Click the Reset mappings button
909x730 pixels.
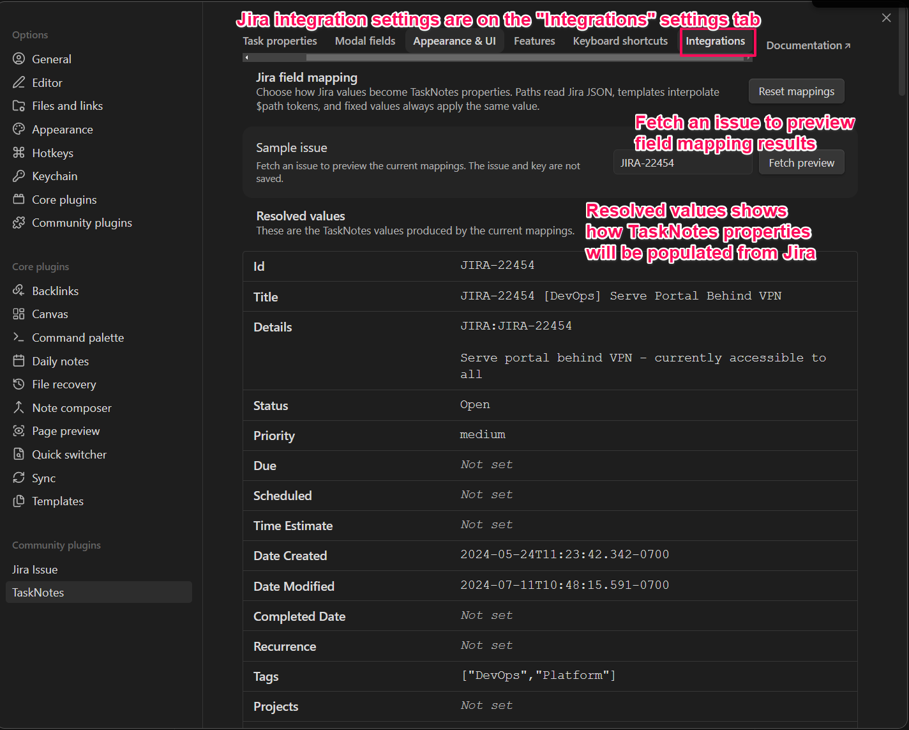point(797,91)
